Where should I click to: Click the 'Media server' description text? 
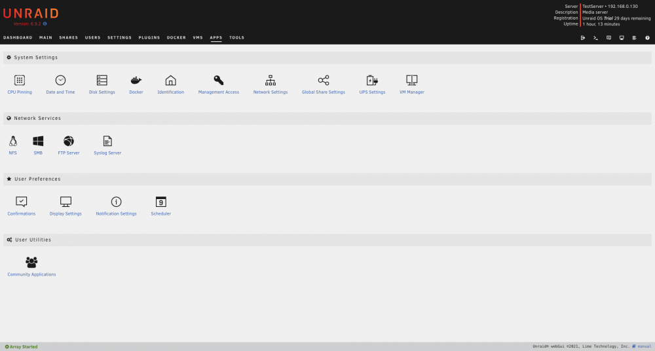coord(595,12)
